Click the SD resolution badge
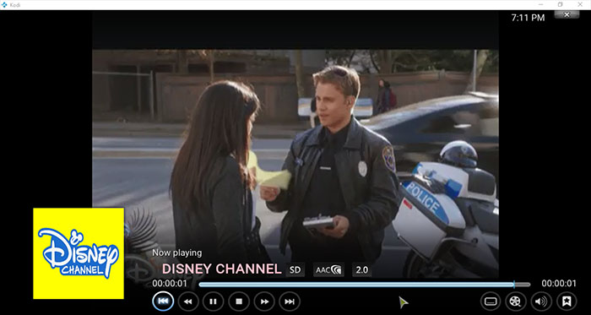 coord(295,269)
